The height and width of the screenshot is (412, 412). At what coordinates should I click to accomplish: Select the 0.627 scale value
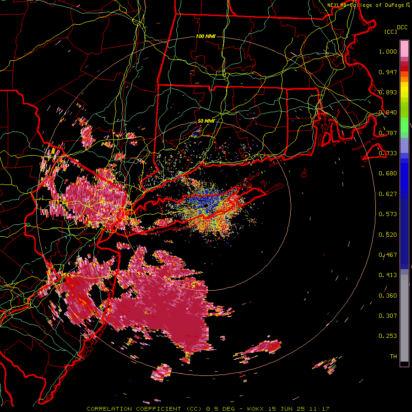[x=388, y=194]
